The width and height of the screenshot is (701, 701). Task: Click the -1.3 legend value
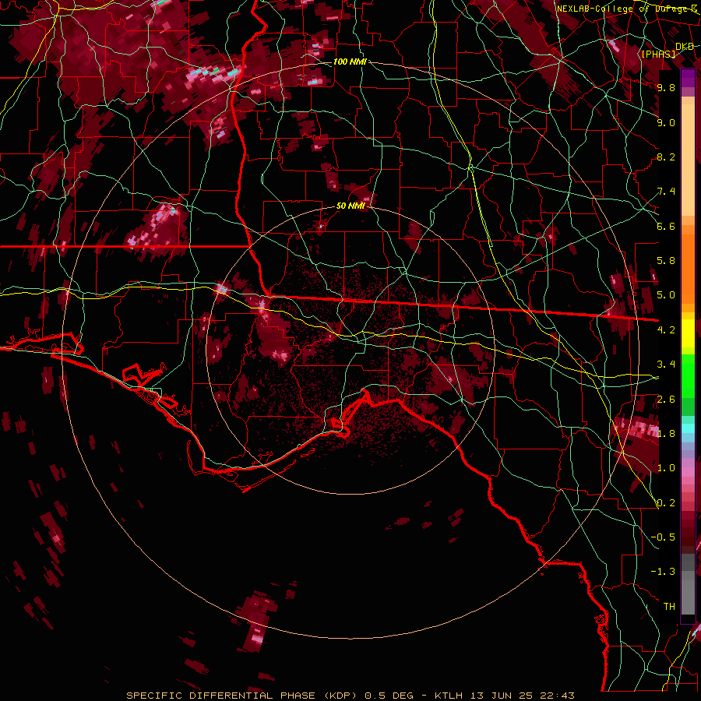(x=663, y=572)
